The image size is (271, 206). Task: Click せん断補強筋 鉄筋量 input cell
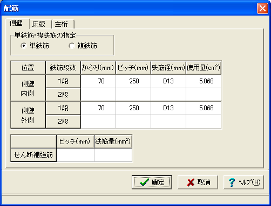[113, 155]
